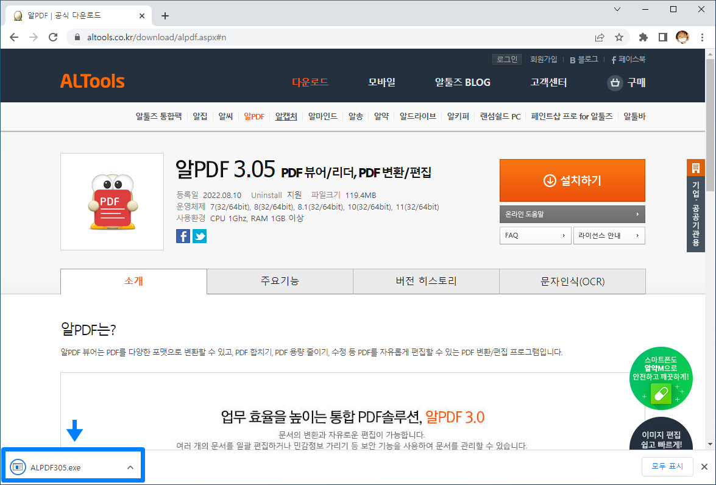Share on Twitter icon
The width and height of the screenshot is (716, 485).
(199, 236)
